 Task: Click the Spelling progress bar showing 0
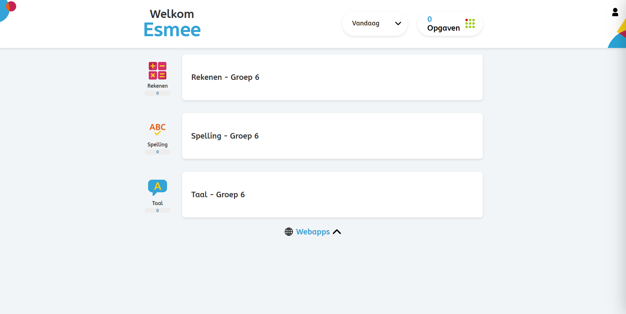point(158,152)
